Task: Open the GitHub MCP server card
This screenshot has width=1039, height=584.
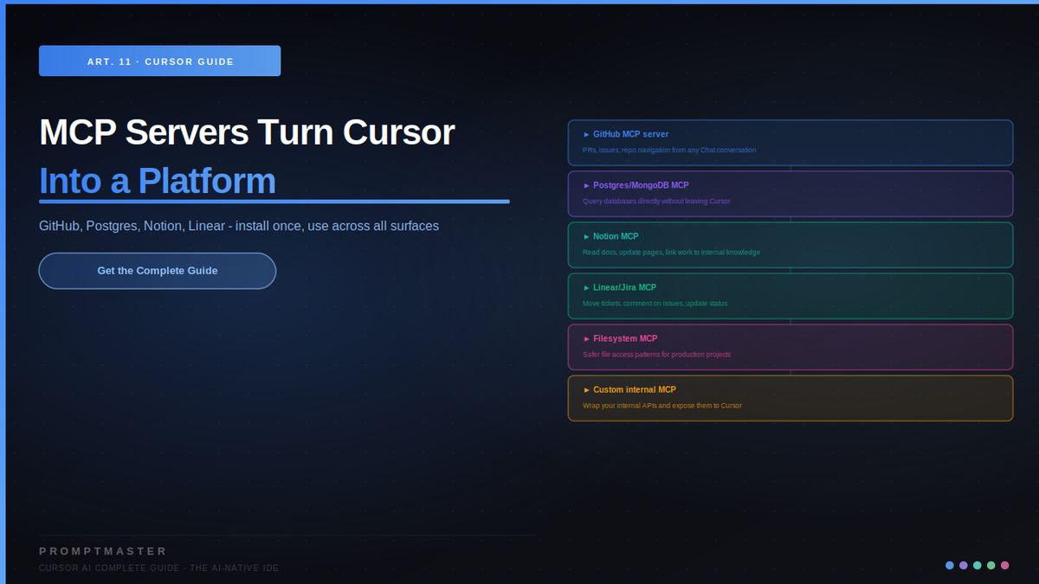Action: [x=791, y=143]
